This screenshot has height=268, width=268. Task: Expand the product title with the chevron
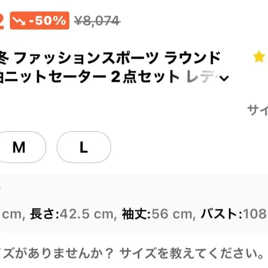pos(224,79)
